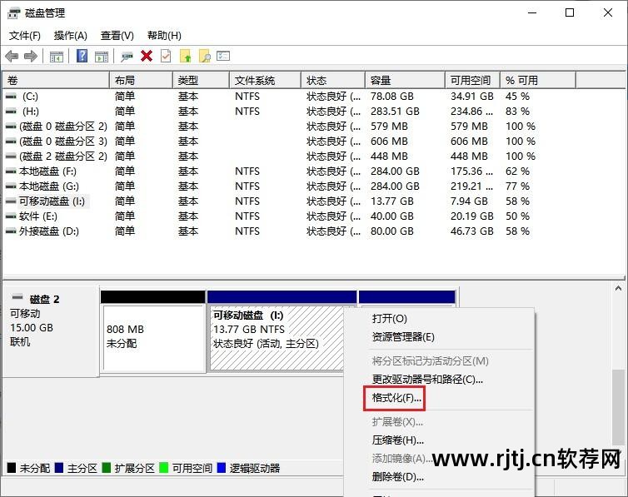Viewport: 628px width, 497px height.
Task: Choose 资源管理器(E) in the context menu
Action: coord(440,337)
